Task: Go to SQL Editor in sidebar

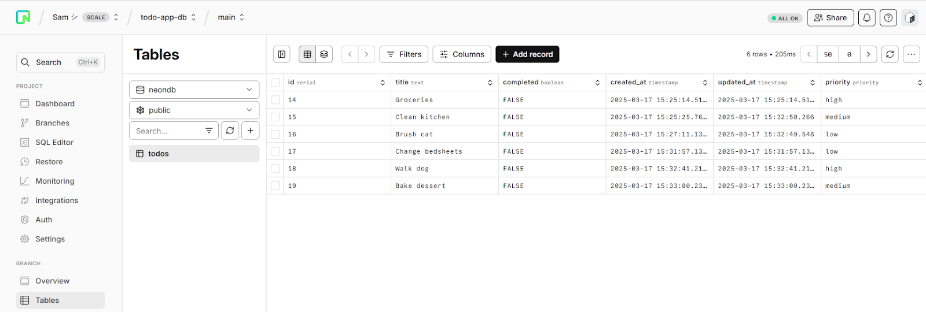Action: click(x=54, y=142)
